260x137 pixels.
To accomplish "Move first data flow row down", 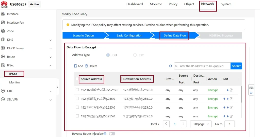I will click(x=228, y=90).
